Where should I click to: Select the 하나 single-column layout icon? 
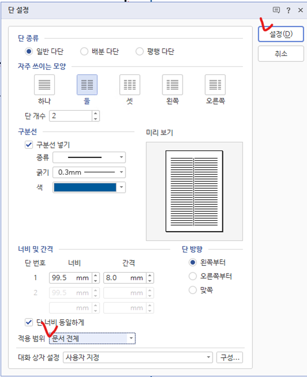pos(44,85)
